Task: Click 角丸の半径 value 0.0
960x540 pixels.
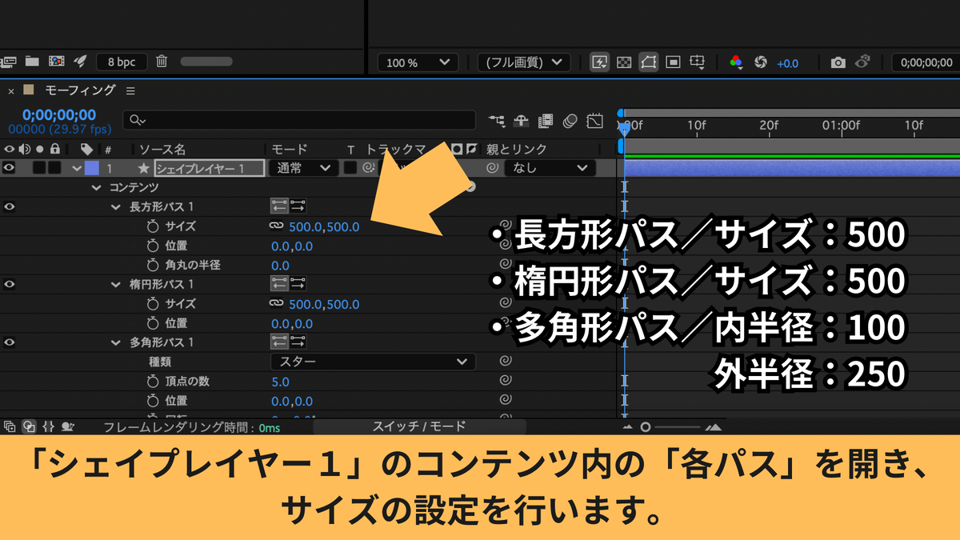Action: pyautogui.click(x=281, y=266)
